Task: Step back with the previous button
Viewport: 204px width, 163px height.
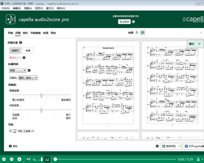Action: click(x=12, y=159)
